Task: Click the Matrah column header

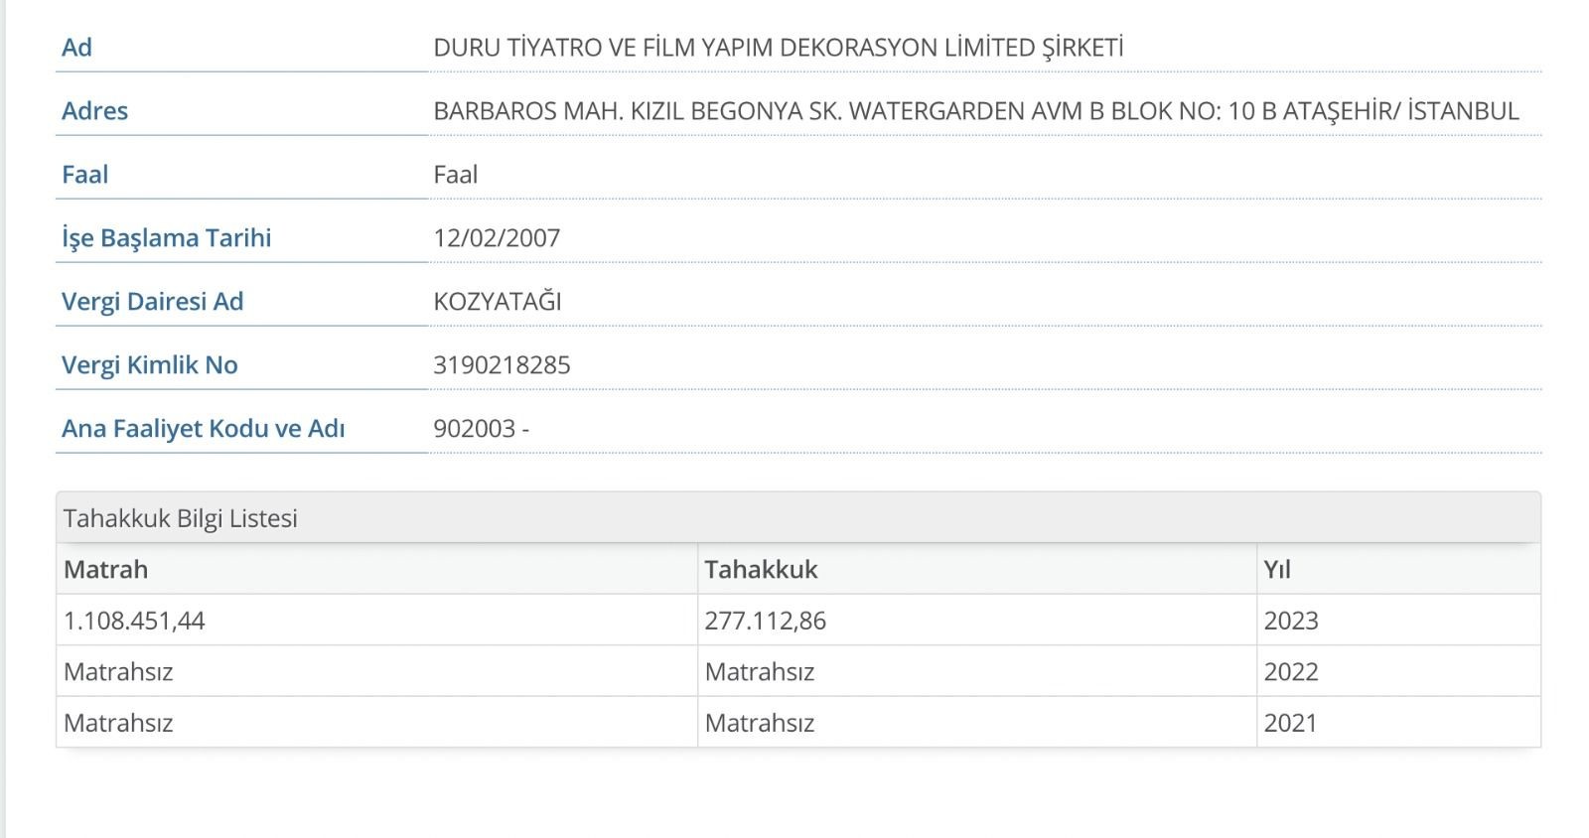Action: 105,570
